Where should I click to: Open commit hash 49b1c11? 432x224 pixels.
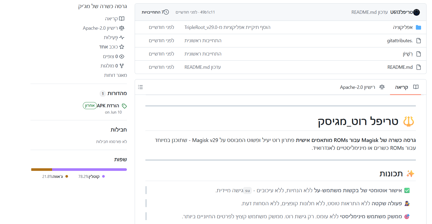(x=207, y=12)
